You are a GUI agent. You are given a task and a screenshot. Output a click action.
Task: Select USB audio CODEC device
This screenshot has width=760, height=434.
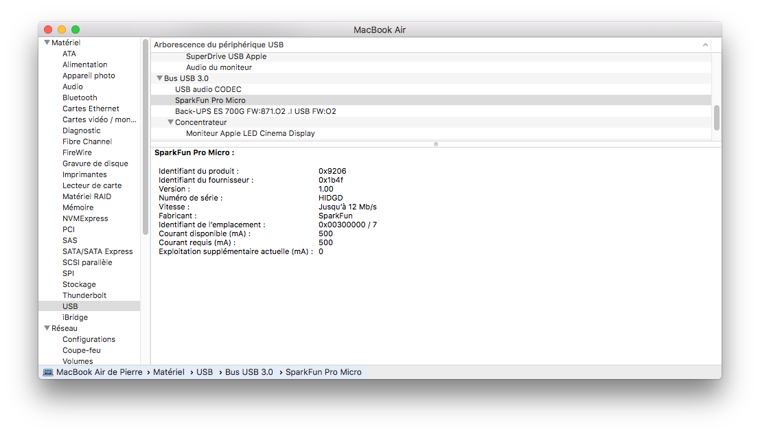[209, 89]
